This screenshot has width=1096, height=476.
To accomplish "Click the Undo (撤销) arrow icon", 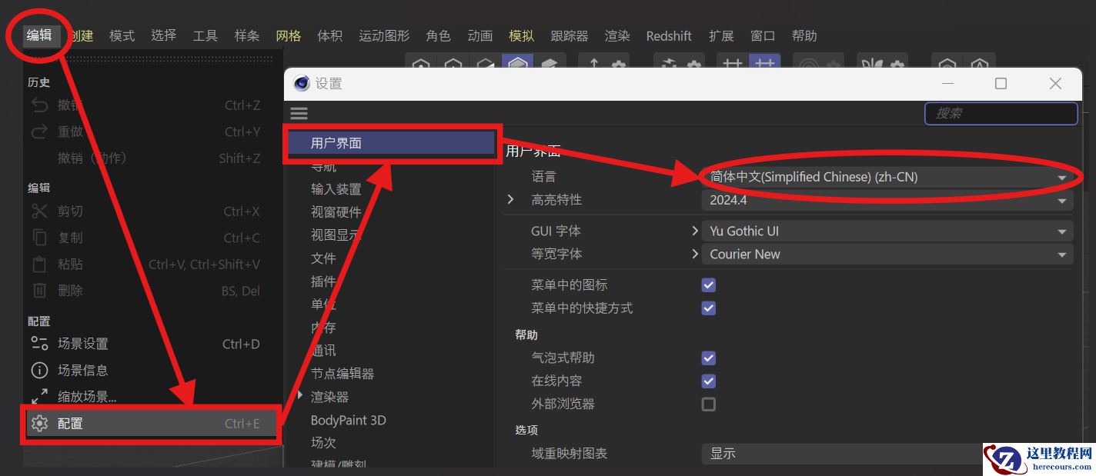I will [x=38, y=105].
